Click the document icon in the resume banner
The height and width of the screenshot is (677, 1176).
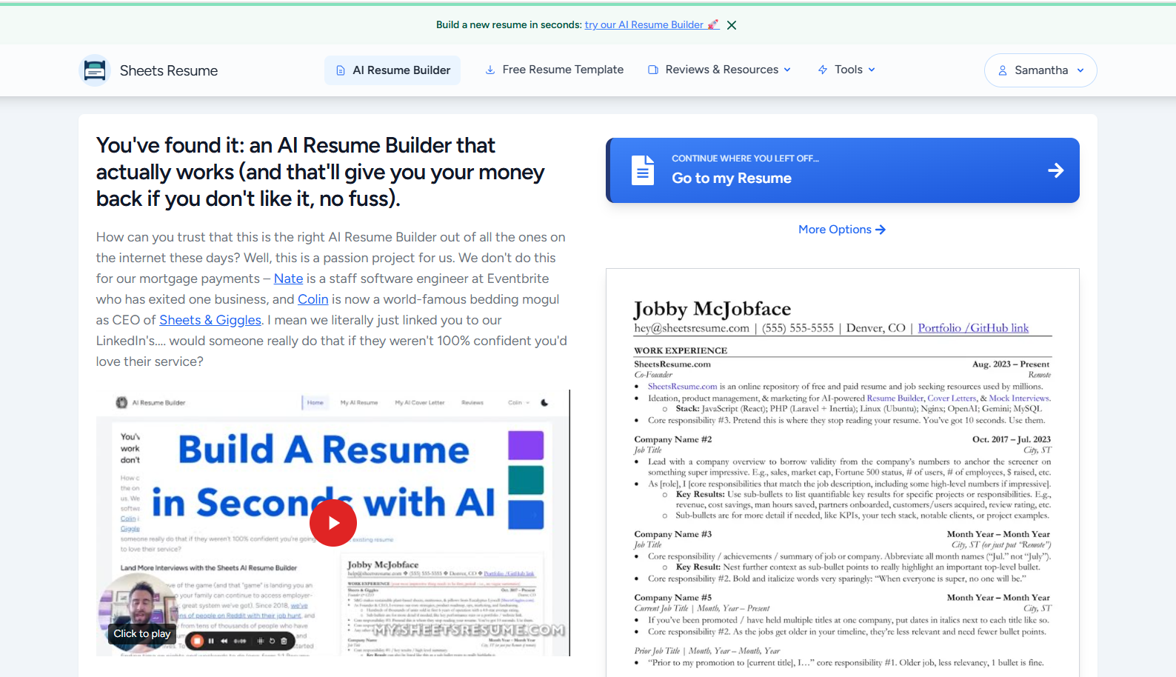tap(643, 170)
